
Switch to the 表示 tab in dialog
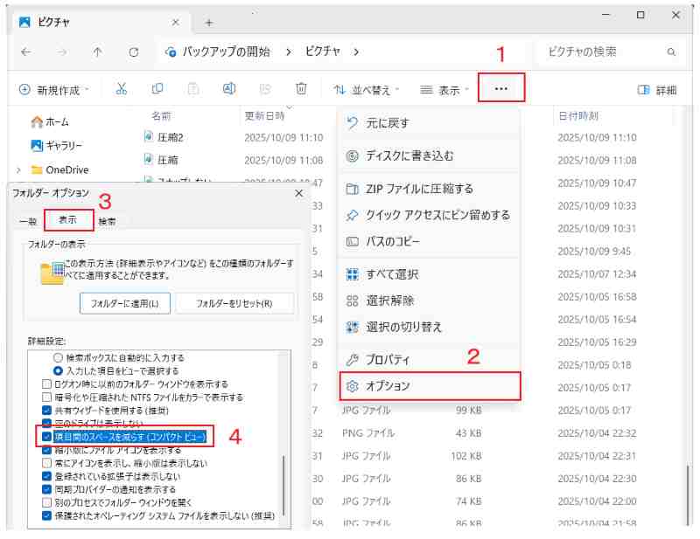click(x=68, y=220)
